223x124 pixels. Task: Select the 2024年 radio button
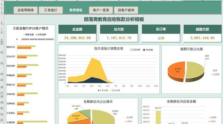[148, 50]
